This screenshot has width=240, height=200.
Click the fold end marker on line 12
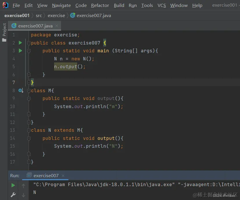(29, 122)
